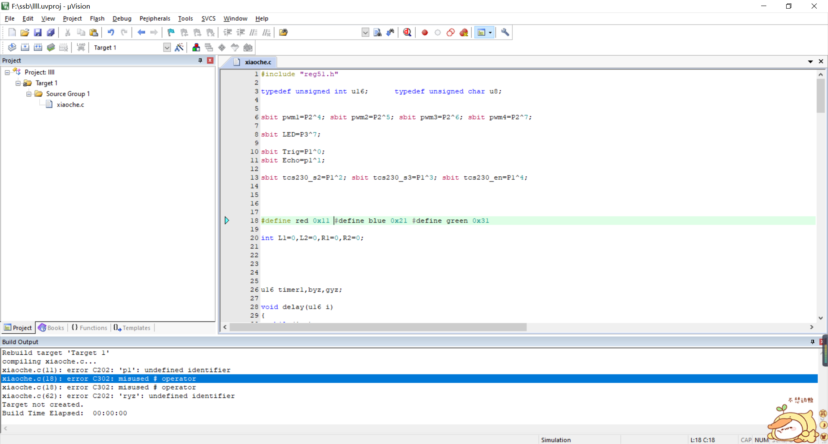Click the editor horizontal scrollbar thumb
The image size is (828, 444).
click(378, 328)
